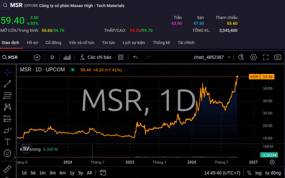285x178 pixels.
Task: Toggle log scale mode
Action: pos(258,173)
